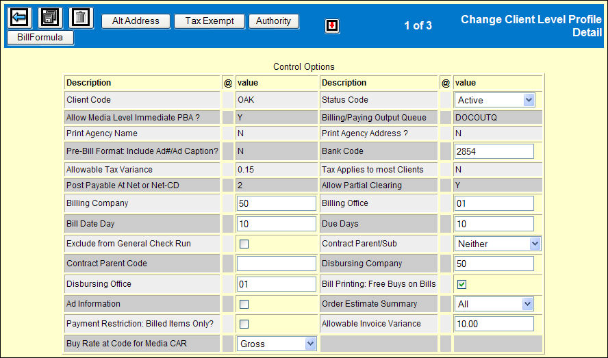Enable the Ad Information checkbox
Screen dimensions: 608x358
(244, 305)
